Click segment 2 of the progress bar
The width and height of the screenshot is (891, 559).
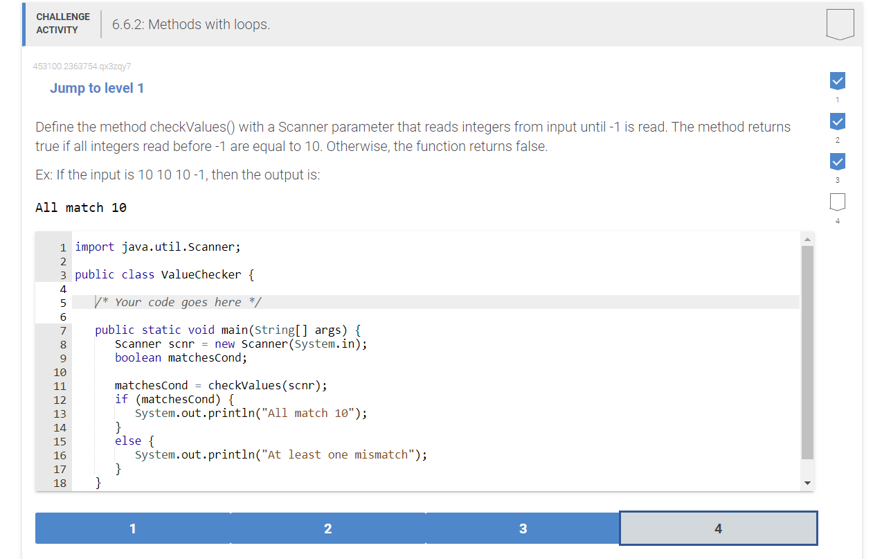[327, 528]
